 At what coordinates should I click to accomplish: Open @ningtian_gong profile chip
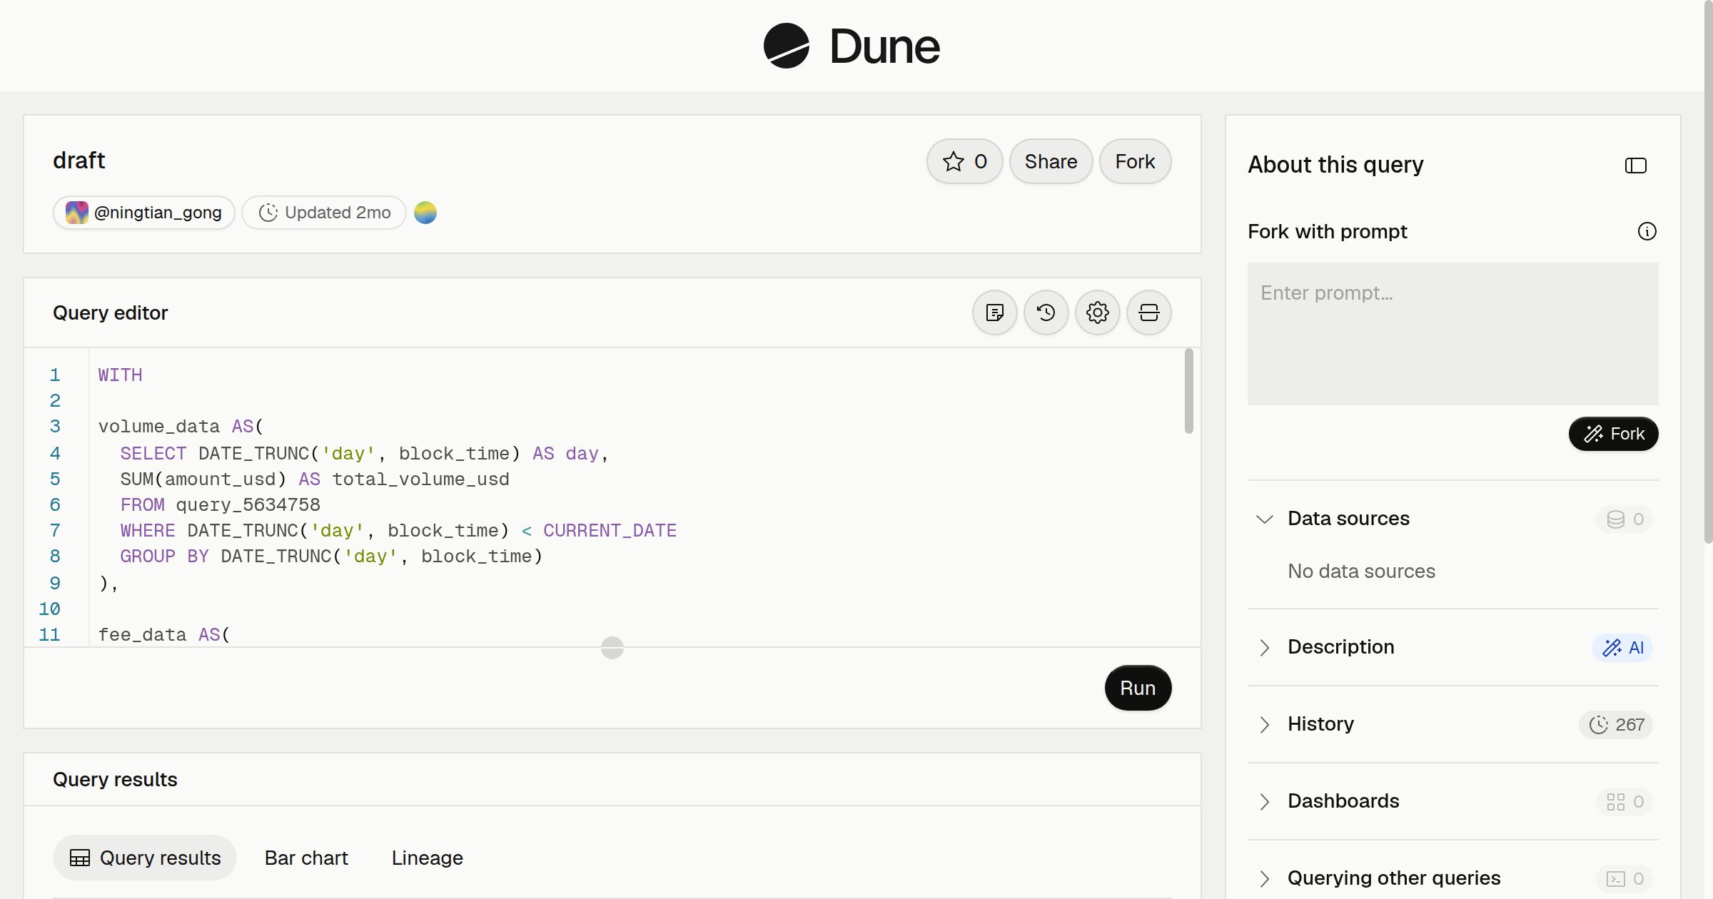144,213
